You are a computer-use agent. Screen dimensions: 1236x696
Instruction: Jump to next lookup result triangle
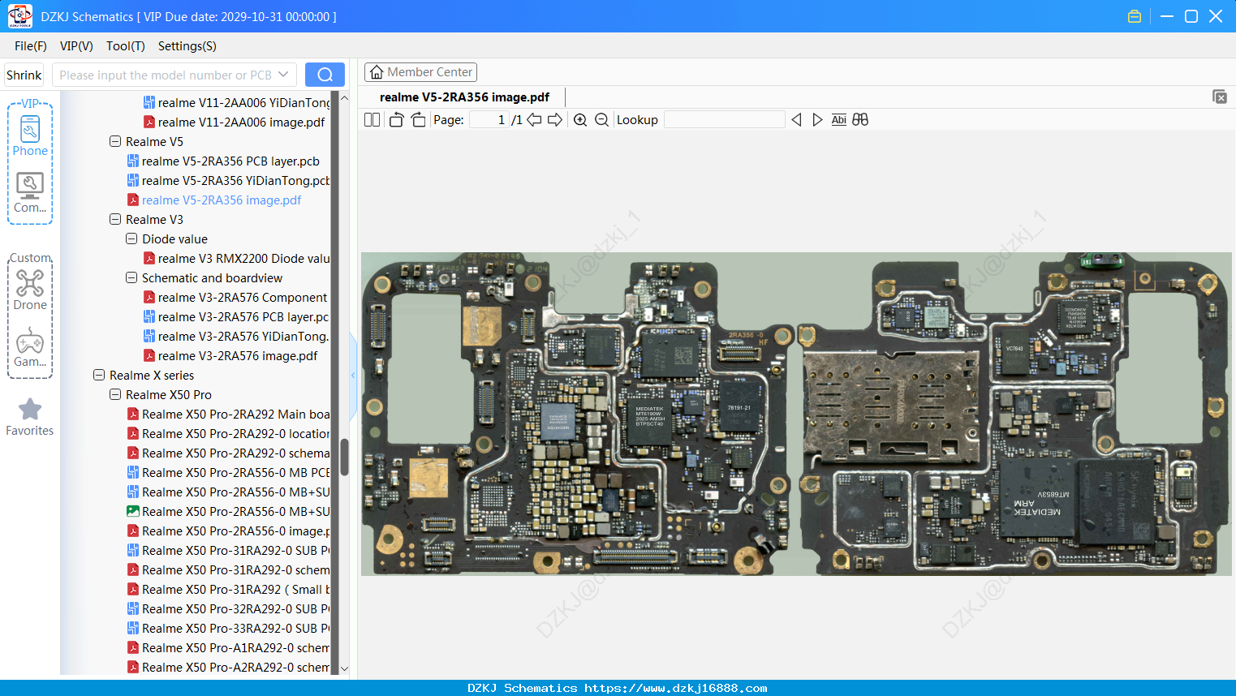[817, 120]
